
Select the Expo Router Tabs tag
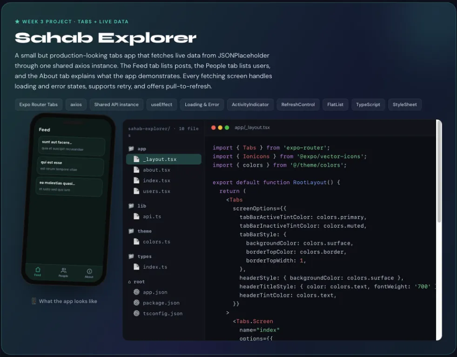39,105
